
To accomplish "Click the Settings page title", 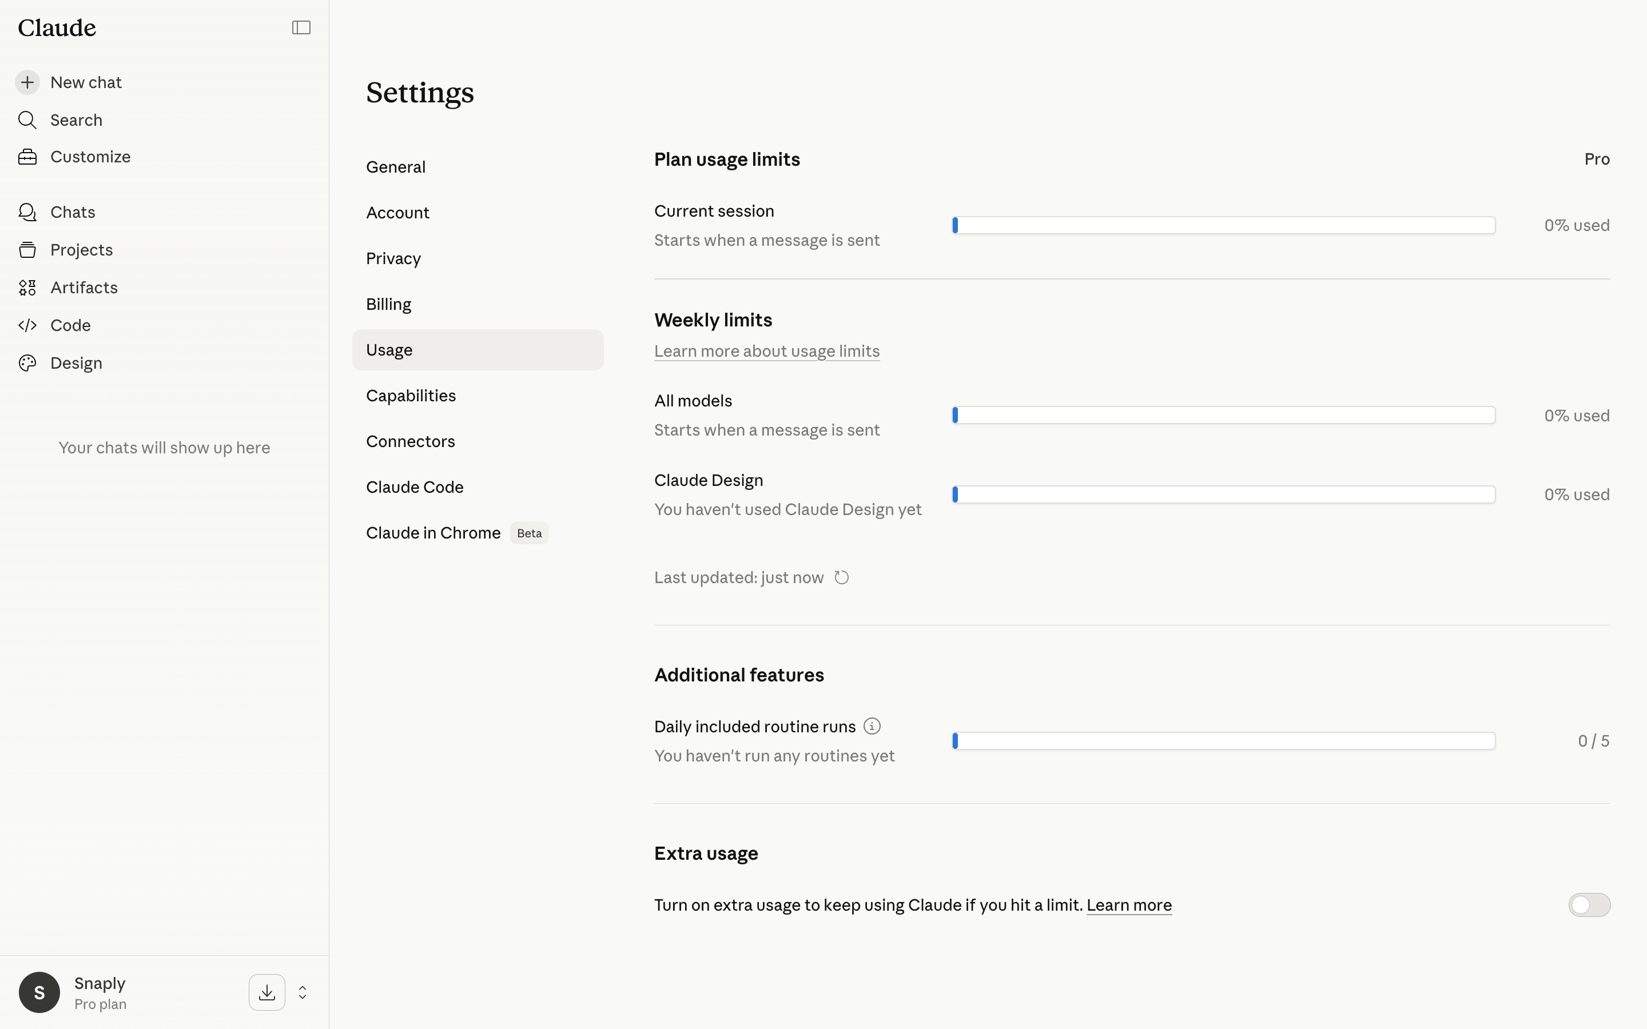I will tap(420, 93).
